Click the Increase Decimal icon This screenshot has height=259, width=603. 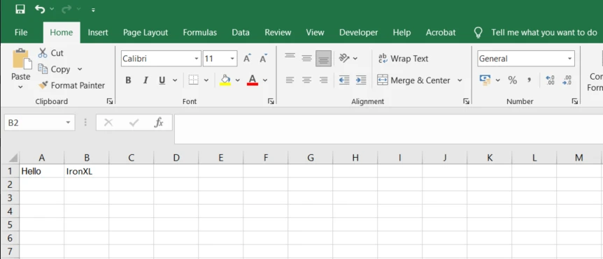tap(550, 80)
